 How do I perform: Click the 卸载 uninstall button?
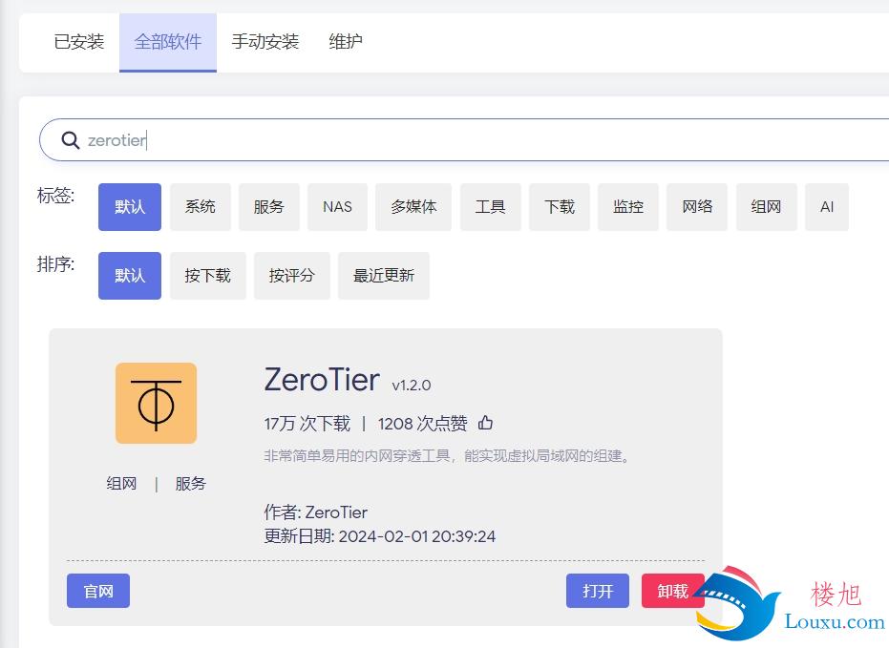coord(673,591)
